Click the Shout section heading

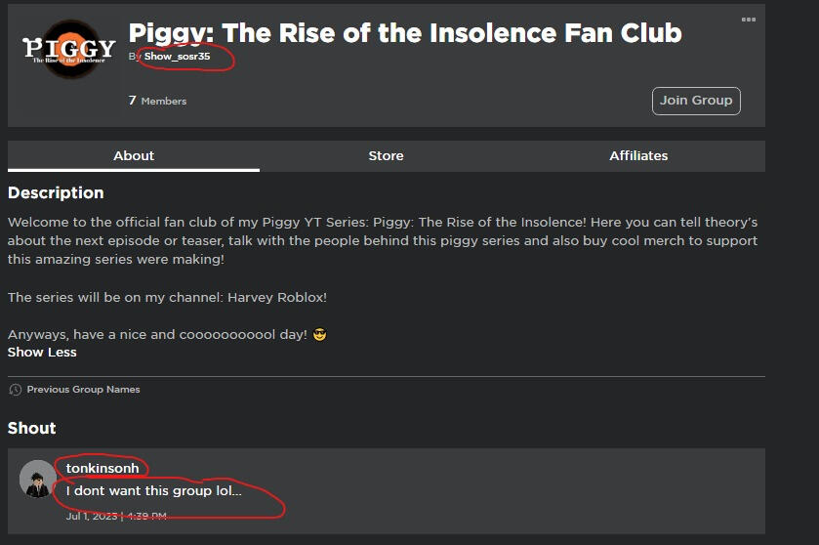[x=32, y=428]
